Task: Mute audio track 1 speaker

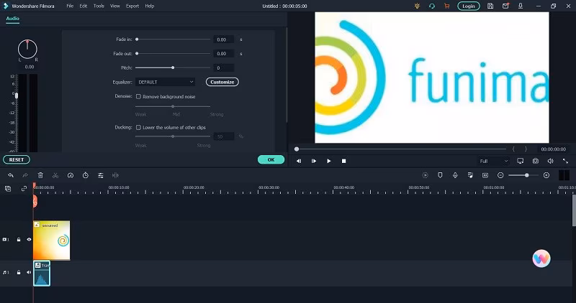Action: pyautogui.click(x=29, y=273)
